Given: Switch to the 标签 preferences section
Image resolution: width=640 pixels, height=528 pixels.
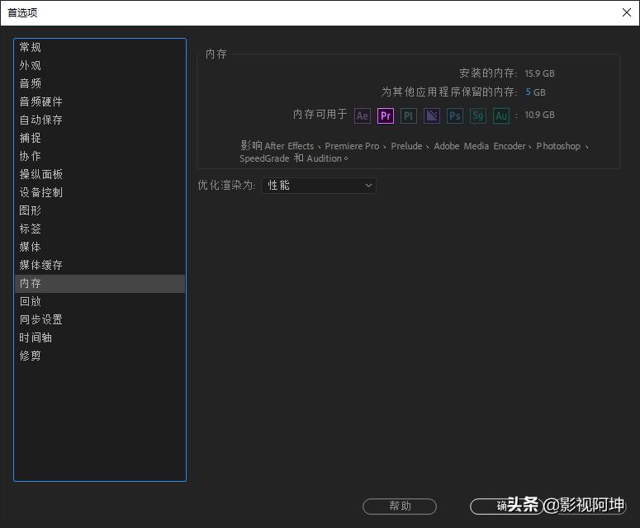Looking at the screenshot, I should coord(100,229).
